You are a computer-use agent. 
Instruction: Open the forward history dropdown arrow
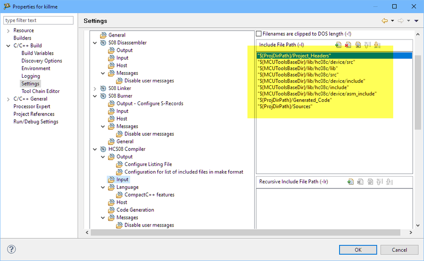click(x=409, y=21)
